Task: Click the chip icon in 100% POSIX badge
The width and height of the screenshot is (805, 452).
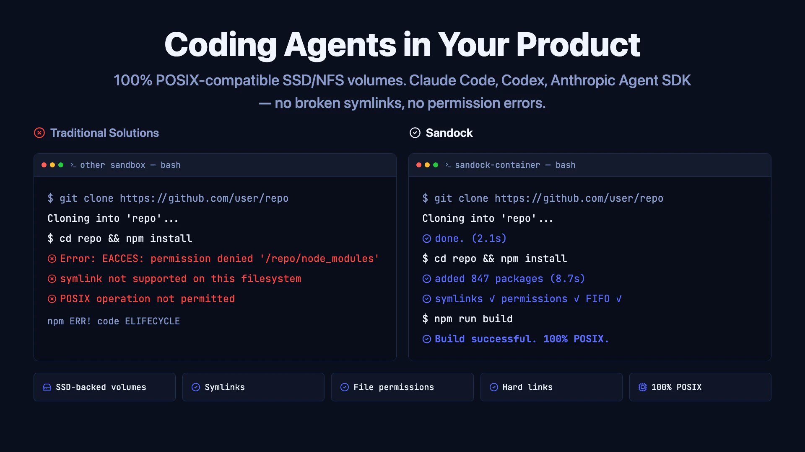Action: [x=642, y=387]
